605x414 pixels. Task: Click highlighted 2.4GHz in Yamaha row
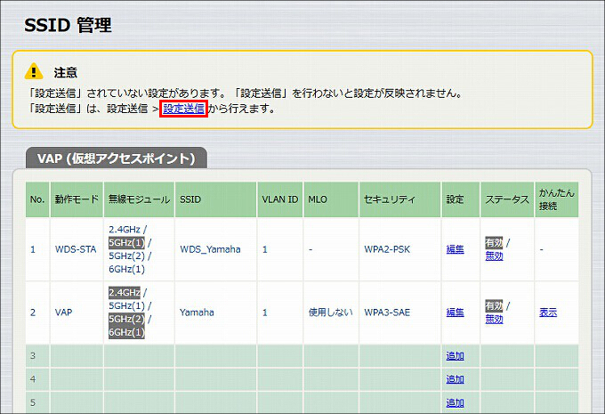125,292
